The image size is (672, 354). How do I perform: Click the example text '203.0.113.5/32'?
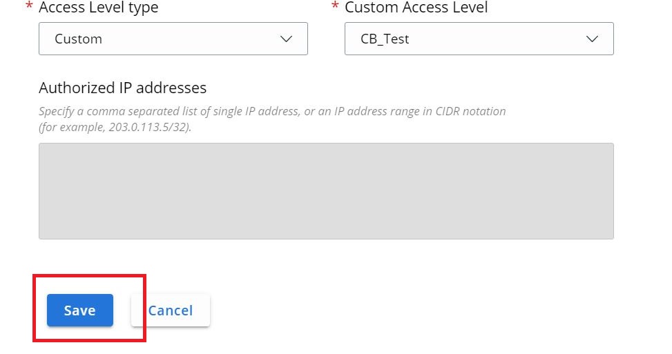coord(148,128)
